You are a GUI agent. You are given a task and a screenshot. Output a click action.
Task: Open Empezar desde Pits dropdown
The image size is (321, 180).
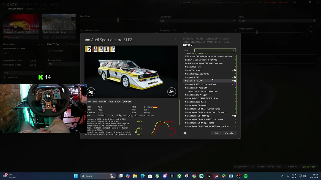click(x=64, y=64)
